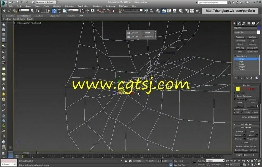Open the Modifier List dropdown
Viewport: 262px width, 167px height.
pyautogui.click(x=258, y=32)
